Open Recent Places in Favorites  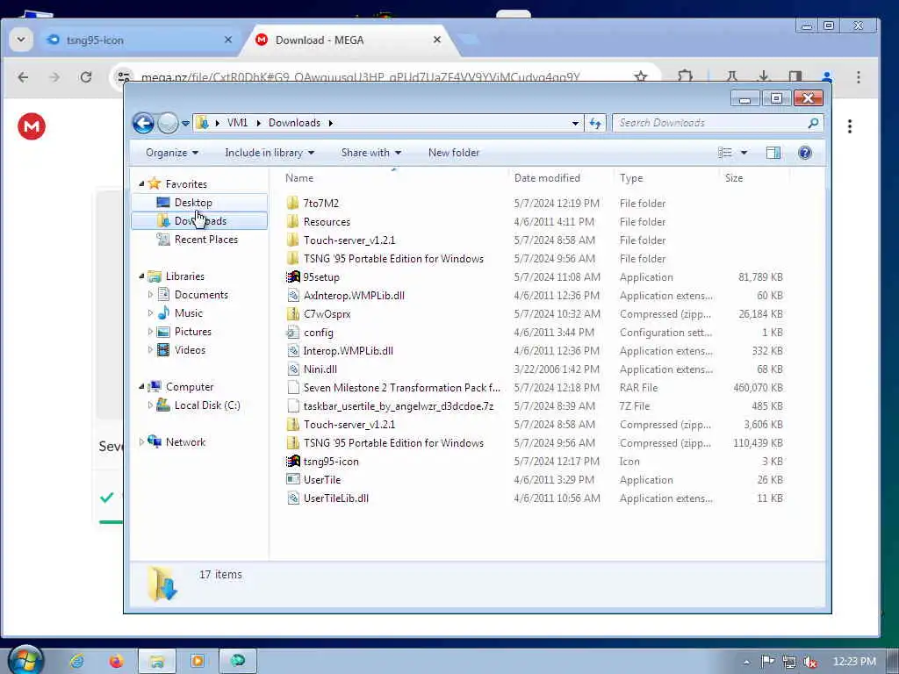(x=199, y=240)
